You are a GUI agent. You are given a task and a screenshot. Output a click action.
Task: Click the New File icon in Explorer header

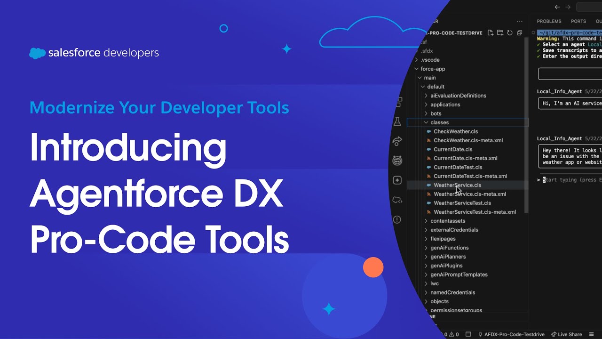coord(491,33)
